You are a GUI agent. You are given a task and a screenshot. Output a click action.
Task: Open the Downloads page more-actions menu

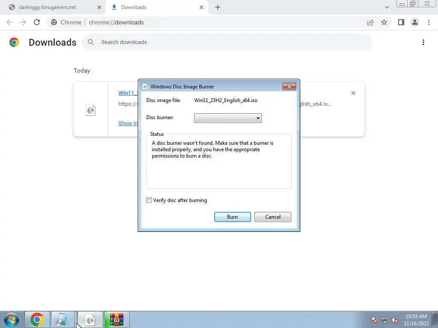pos(423,42)
